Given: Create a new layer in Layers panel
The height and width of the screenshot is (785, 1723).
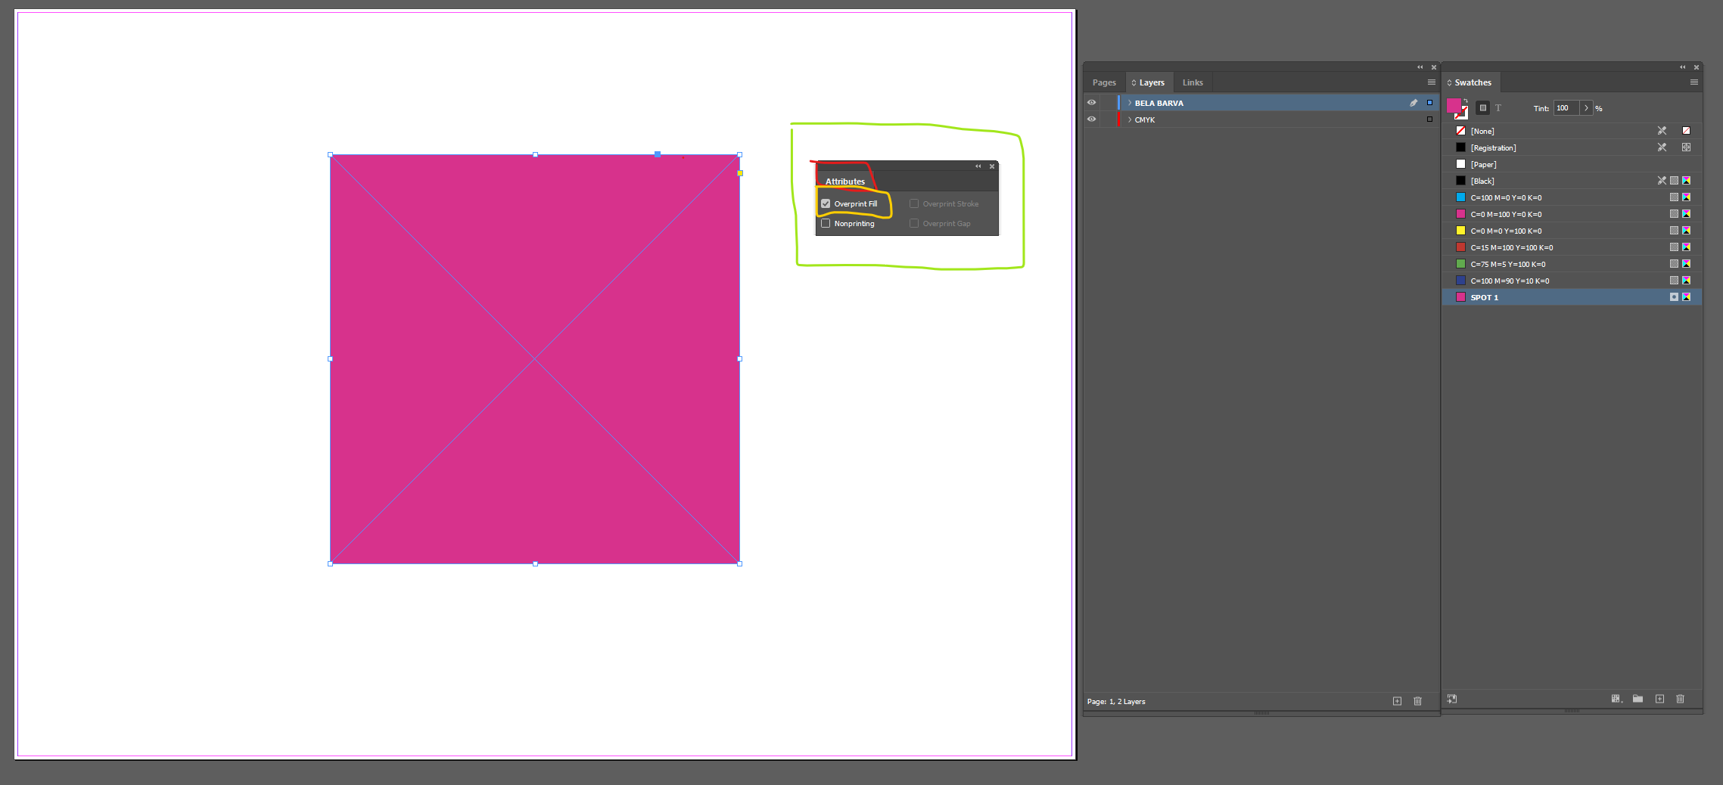Looking at the screenshot, I should (1397, 701).
